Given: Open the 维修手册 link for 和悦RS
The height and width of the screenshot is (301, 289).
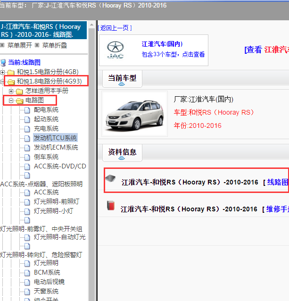Looking at the screenshot, I should pos(278,209).
